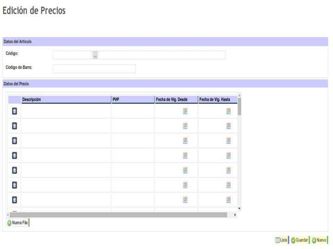
Task: Focus the Código de Barra field
Action: 94,69
